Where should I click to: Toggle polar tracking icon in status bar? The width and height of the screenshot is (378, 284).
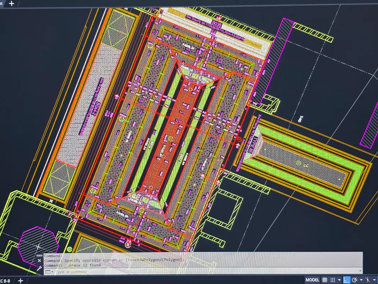[x=354, y=280]
